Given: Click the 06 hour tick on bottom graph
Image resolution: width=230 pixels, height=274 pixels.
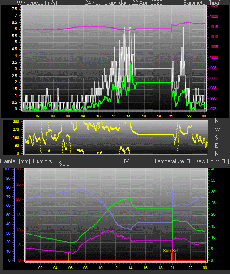Looking at the screenshot, I should [x=70, y=268].
